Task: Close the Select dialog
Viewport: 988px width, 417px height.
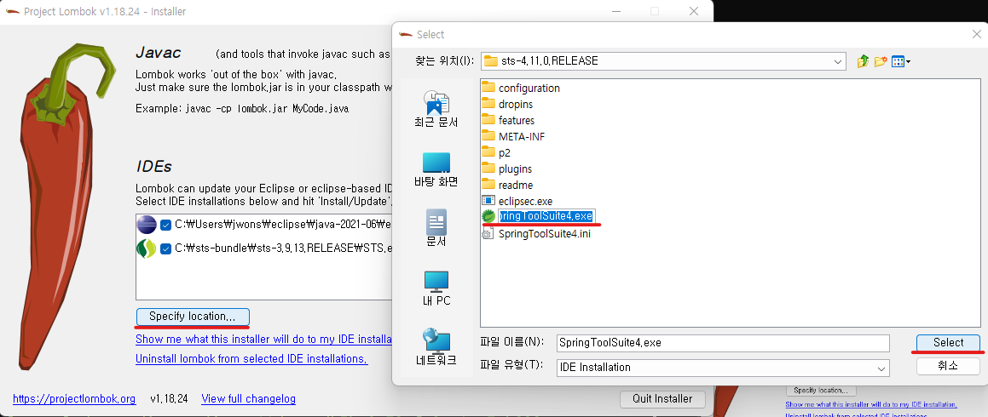Action: click(x=976, y=35)
